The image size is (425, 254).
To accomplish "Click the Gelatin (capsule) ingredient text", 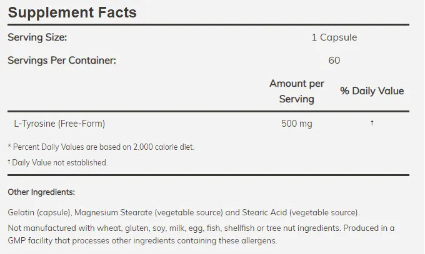I will [x=37, y=212].
